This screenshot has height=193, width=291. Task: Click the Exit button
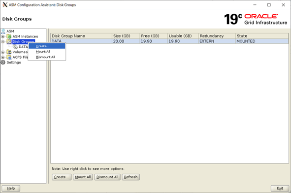point(280,189)
